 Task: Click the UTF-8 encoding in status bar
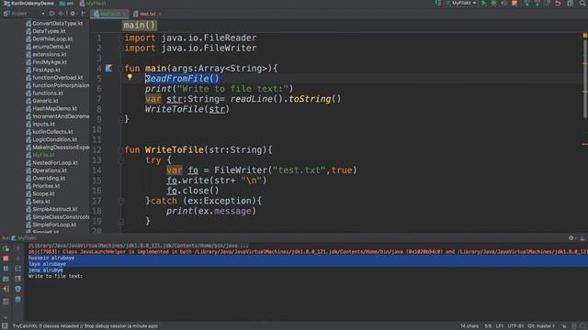516,326
